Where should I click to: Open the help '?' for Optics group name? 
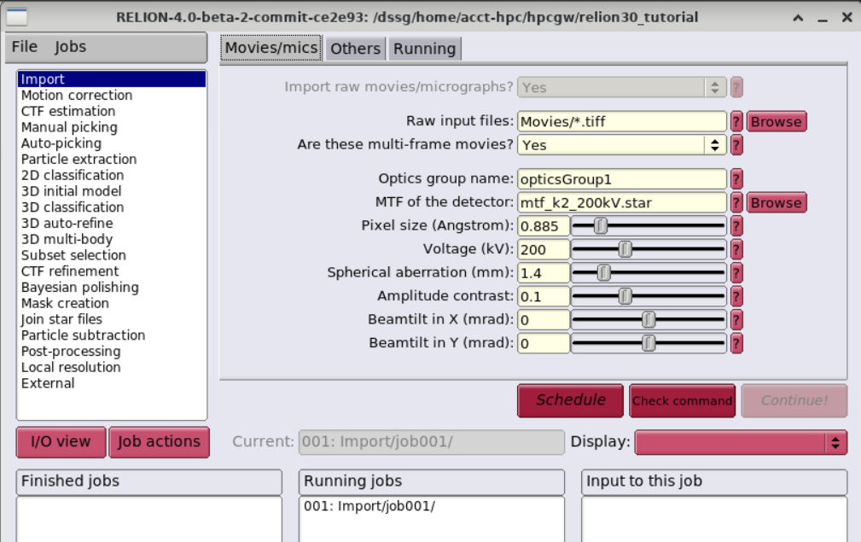[x=736, y=179]
